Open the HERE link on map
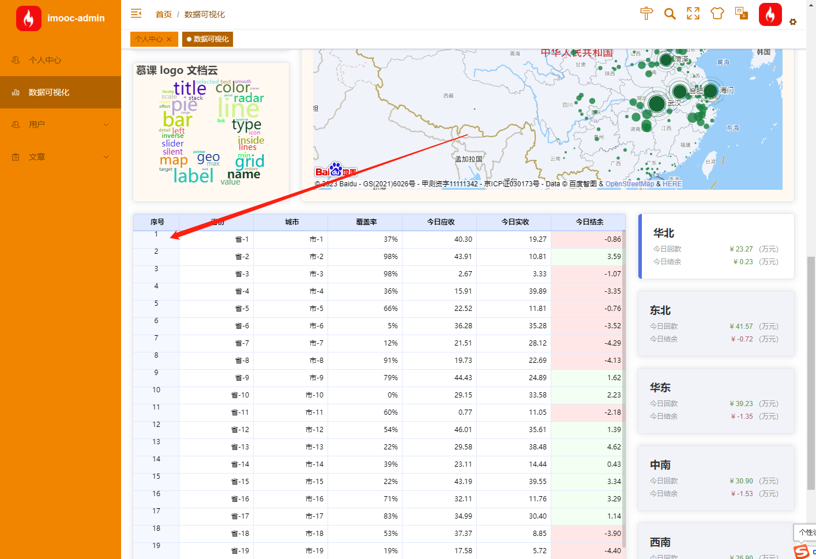Screen dimensions: 816x559 pos(672,184)
